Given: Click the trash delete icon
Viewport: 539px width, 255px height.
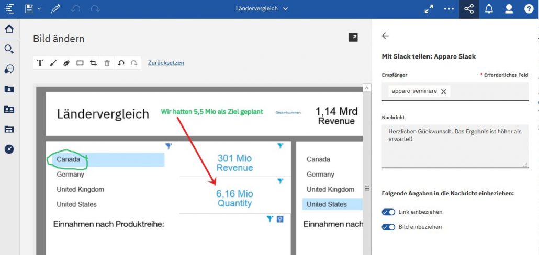Looking at the screenshot, I should point(107,63).
